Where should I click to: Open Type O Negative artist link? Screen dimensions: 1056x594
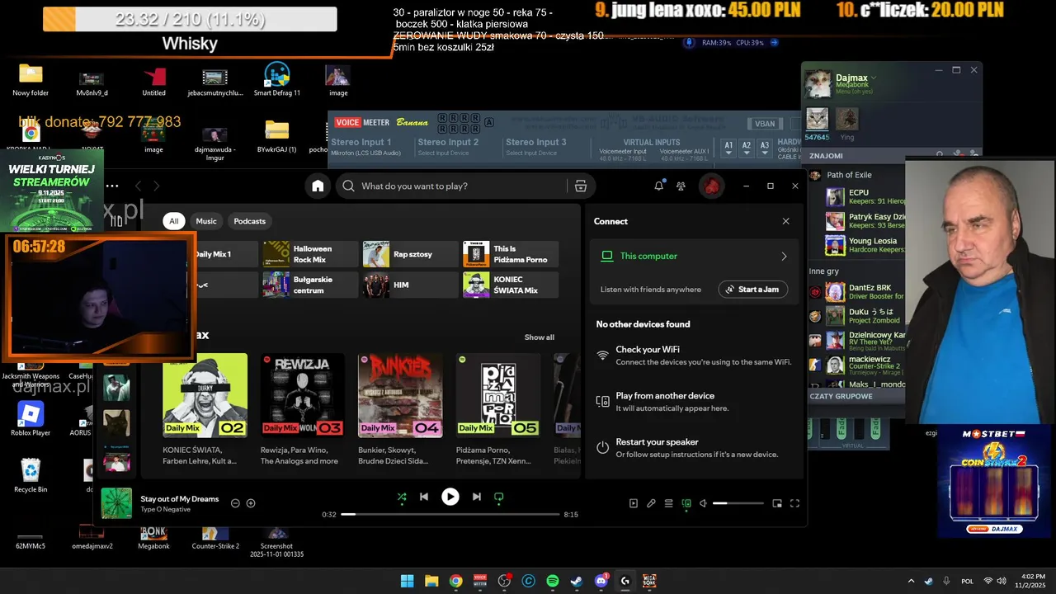[x=165, y=510]
